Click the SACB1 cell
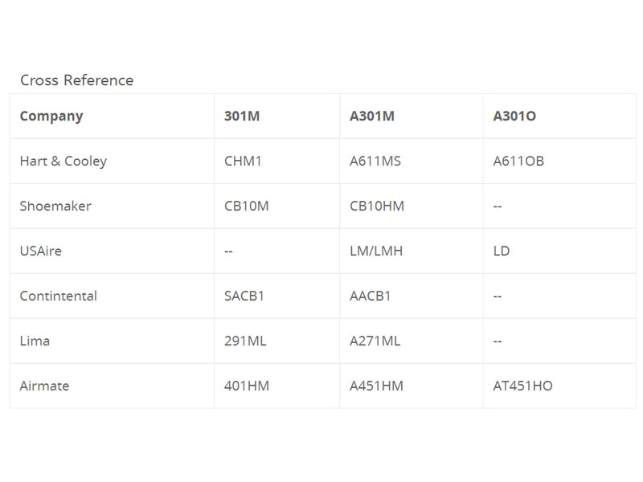The image size is (643, 482). [x=244, y=296]
